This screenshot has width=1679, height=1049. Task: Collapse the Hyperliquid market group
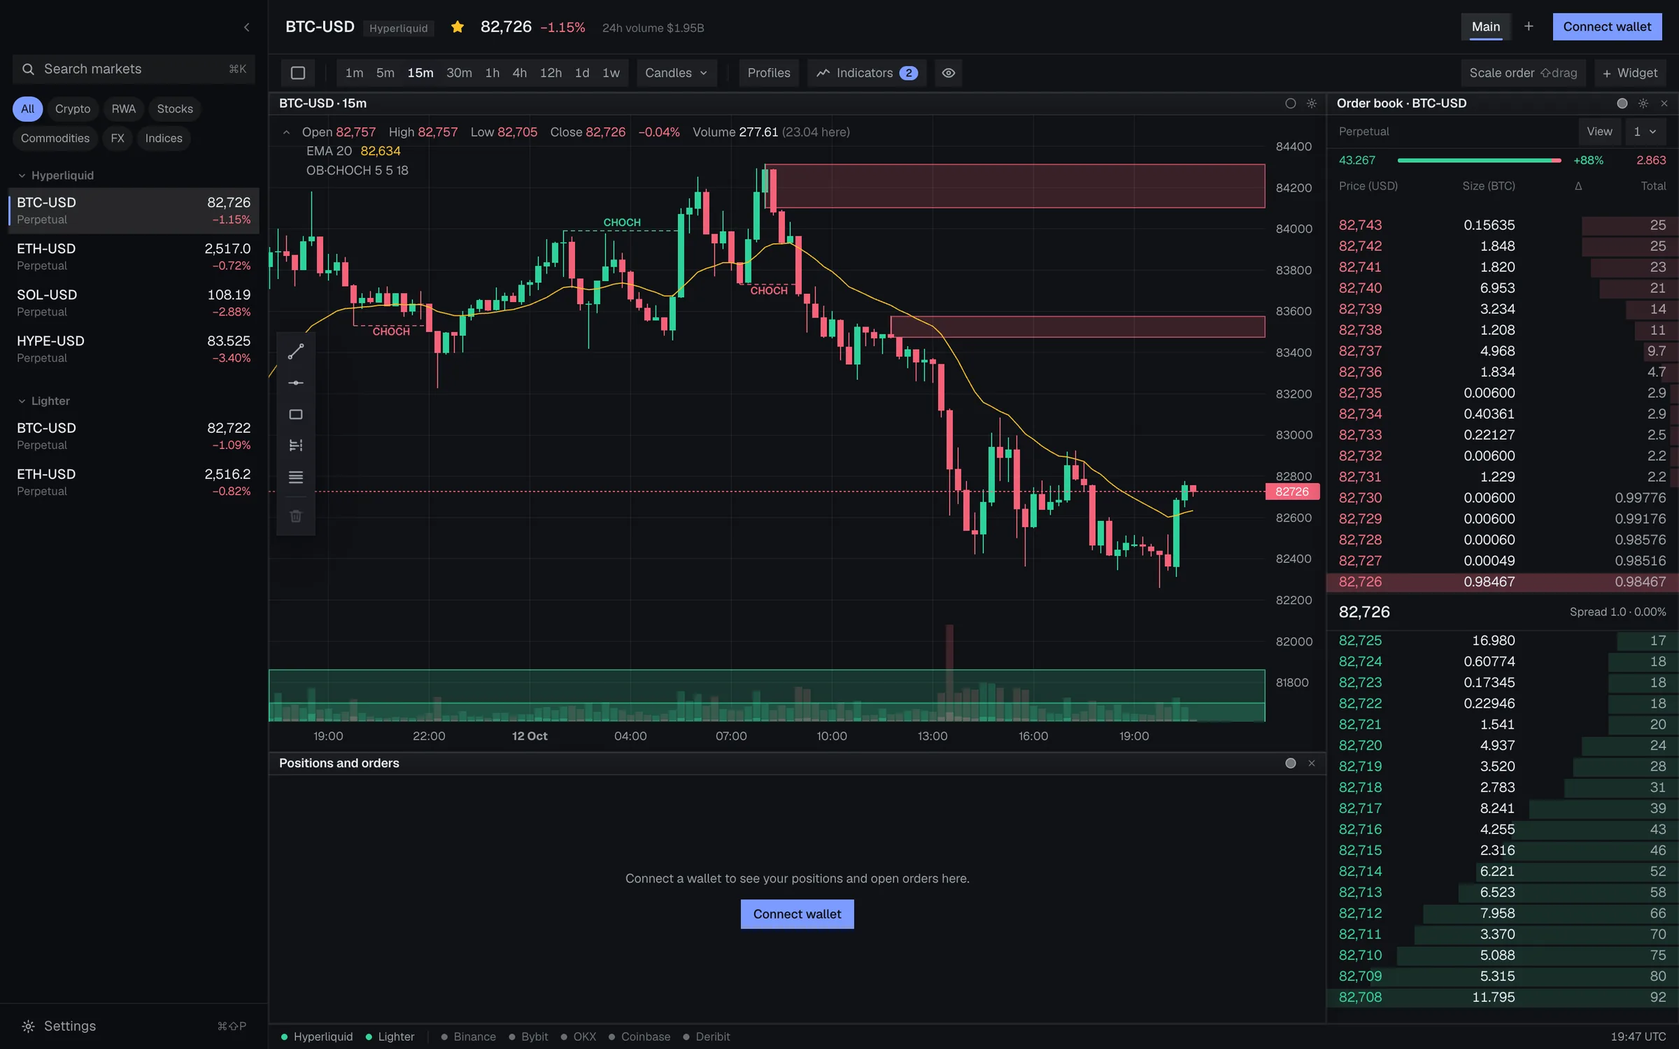pos(22,176)
